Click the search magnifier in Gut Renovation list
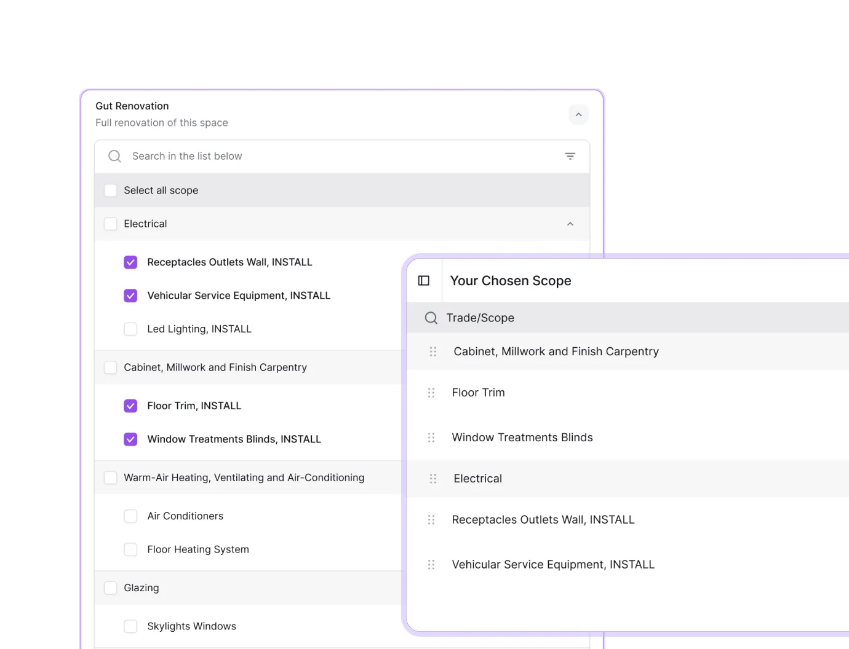Viewport: 849px width, 649px height. tap(114, 156)
